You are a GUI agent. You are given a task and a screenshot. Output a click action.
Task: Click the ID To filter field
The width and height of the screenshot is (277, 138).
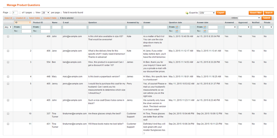[x=26, y=31]
